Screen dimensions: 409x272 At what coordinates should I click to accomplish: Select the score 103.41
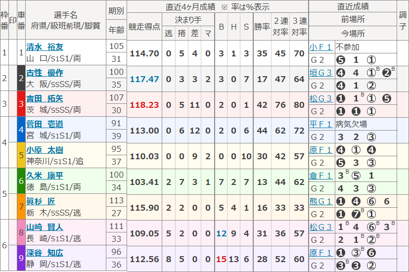click(144, 182)
